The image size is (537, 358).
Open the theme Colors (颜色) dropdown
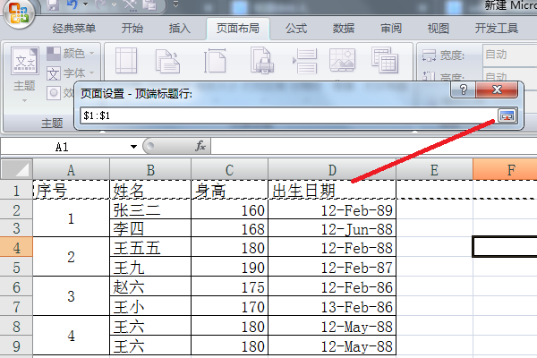[71, 53]
